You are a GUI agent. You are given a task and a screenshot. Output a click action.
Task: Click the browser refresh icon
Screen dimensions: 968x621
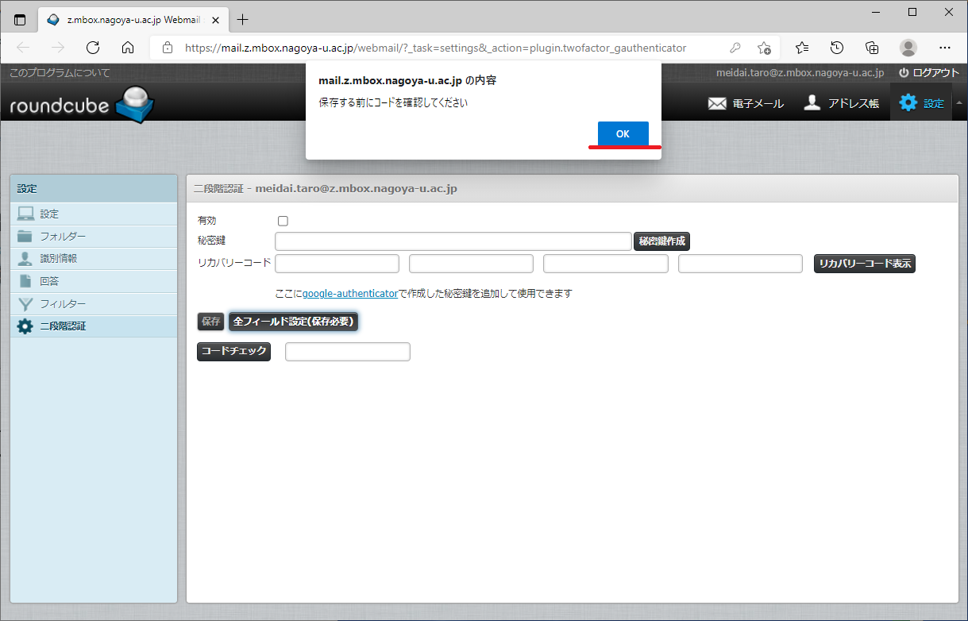93,48
